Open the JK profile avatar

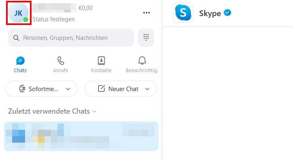(18, 13)
